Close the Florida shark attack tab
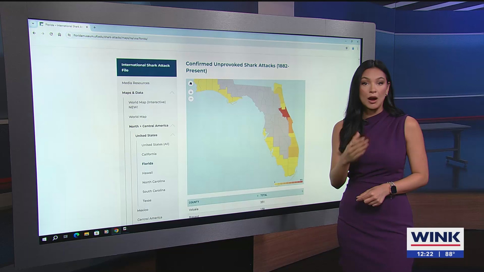 [x=87, y=26]
